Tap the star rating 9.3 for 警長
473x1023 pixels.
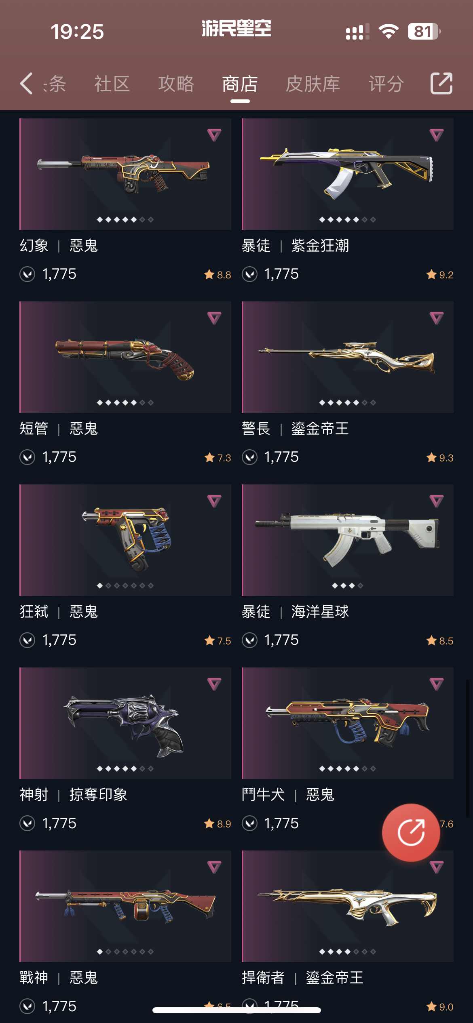coord(440,457)
